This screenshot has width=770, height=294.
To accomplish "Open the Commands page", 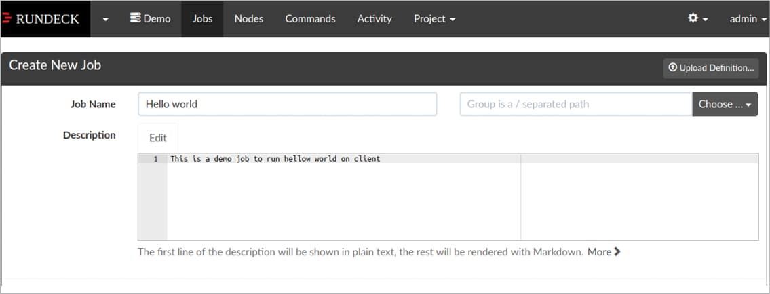I will click(310, 19).
